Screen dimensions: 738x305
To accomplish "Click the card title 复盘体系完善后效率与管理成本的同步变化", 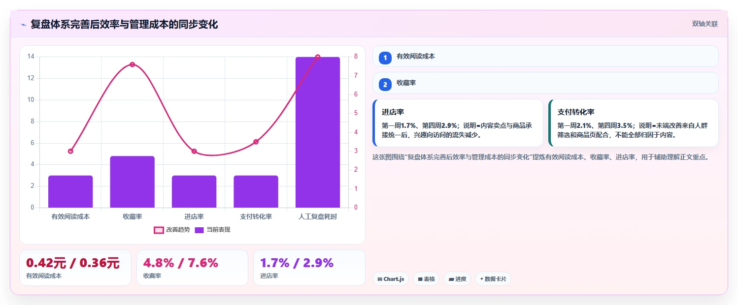I will 124,24.
